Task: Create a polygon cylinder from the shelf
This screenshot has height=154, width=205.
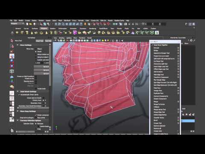Action: 27,33
